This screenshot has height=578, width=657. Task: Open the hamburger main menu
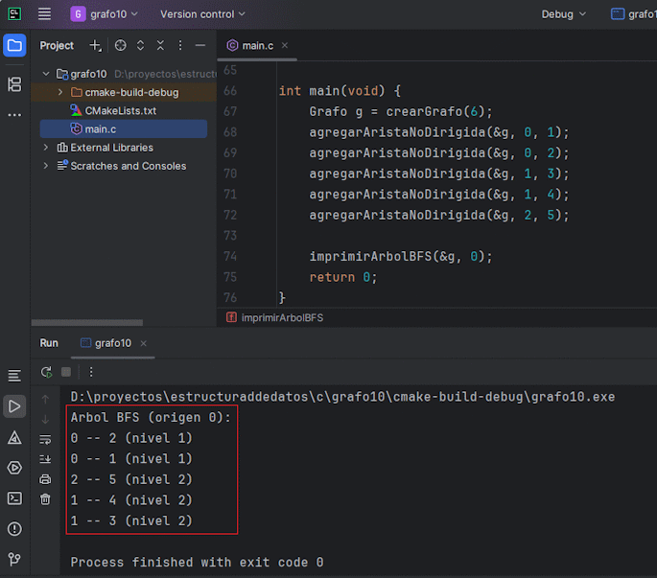coord(45,14)
